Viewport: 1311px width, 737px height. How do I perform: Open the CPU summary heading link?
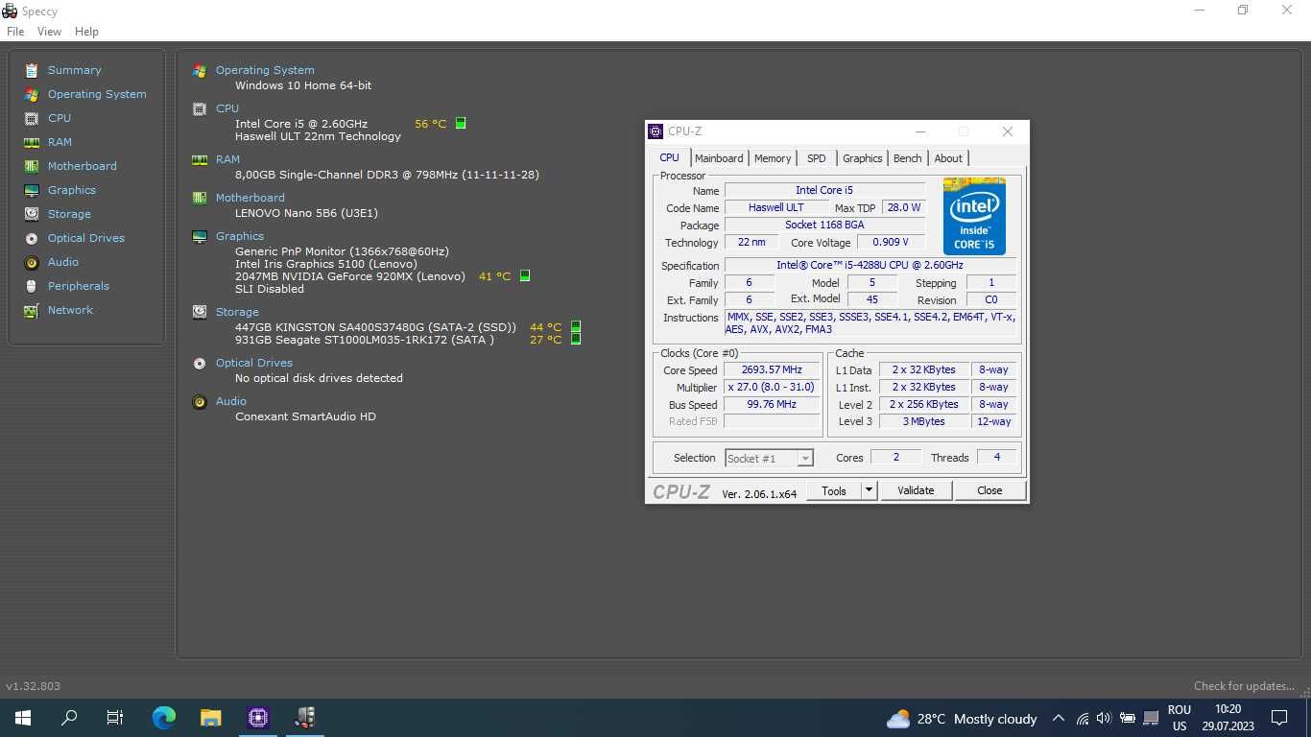(227, 108)
